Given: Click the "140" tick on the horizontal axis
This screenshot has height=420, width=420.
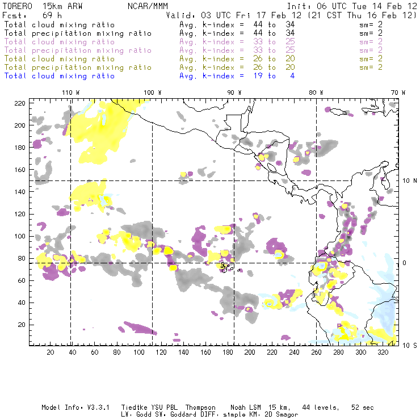Looking at the screenshot, I should (x=183, y=352).
